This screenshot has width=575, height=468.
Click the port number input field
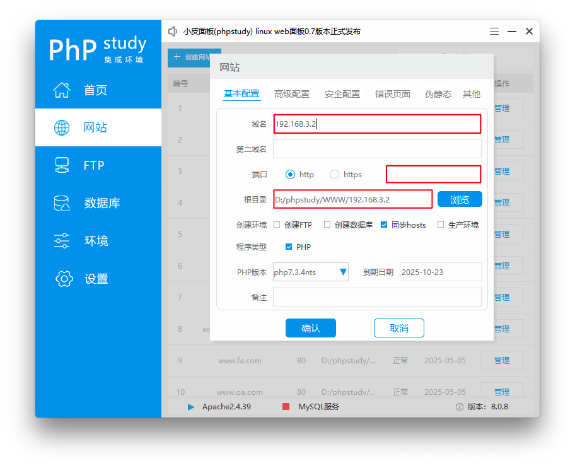[433, 174]
